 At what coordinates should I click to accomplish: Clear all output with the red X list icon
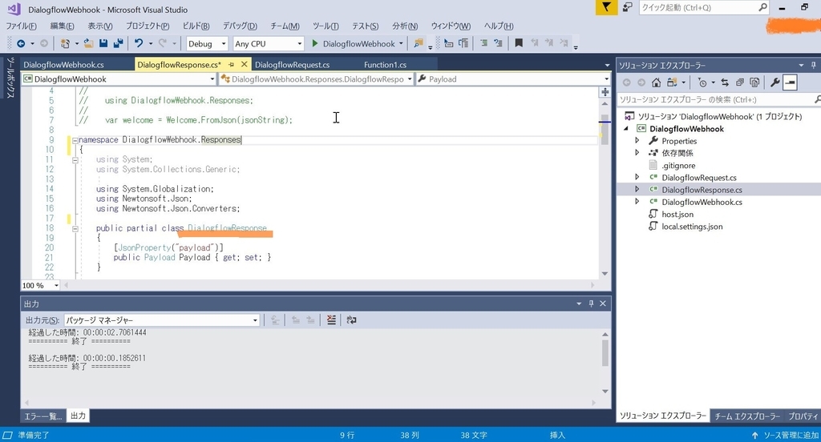tap(331, 319)
